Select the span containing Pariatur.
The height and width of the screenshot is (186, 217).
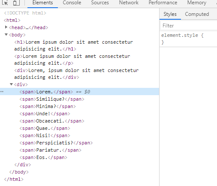[x=51, y=150]
